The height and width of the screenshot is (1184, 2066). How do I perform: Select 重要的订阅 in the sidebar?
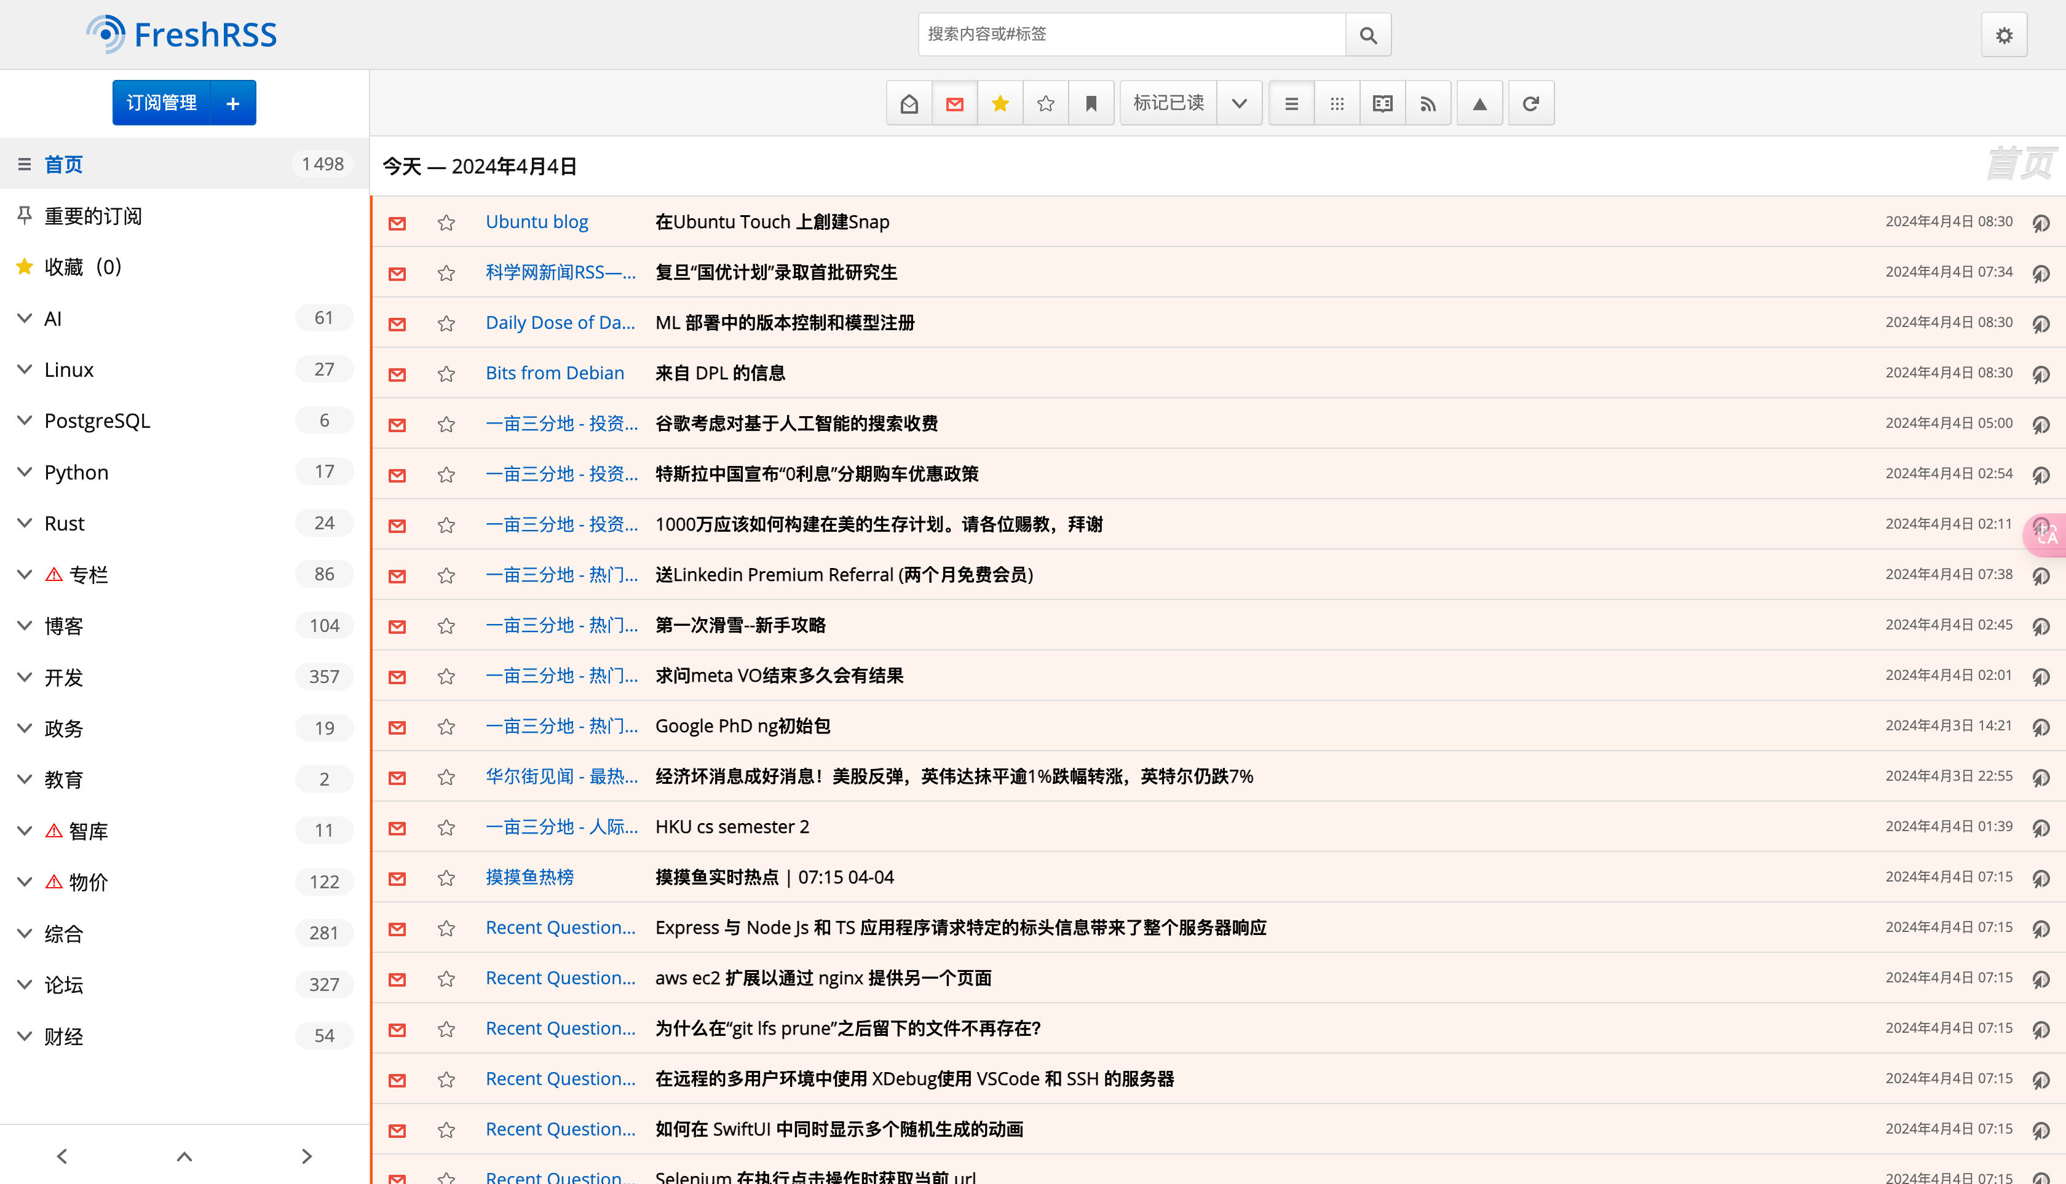[93, 216]
